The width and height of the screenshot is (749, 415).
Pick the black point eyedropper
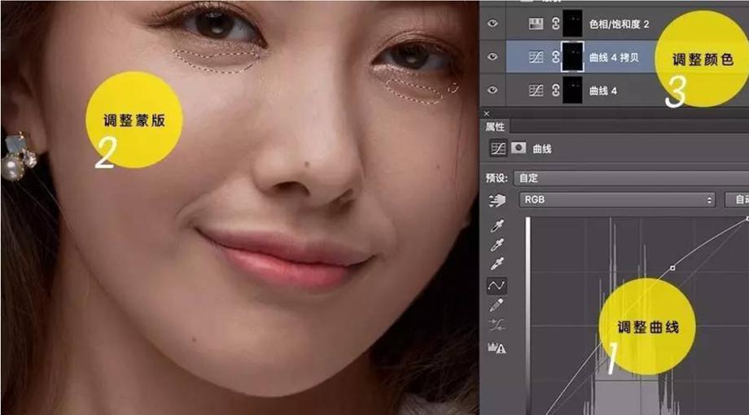click(x=497, y=225)
